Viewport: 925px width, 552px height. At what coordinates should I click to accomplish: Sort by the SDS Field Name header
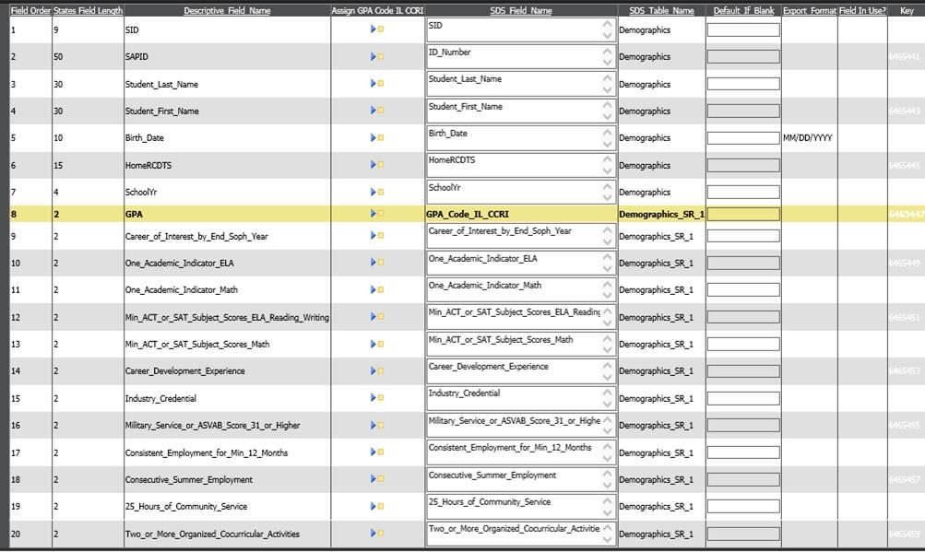pos(520,11)
